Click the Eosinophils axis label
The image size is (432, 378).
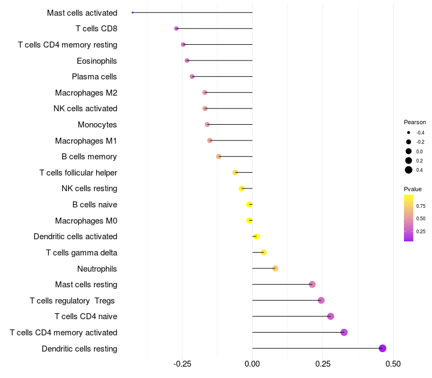point(97,60)
